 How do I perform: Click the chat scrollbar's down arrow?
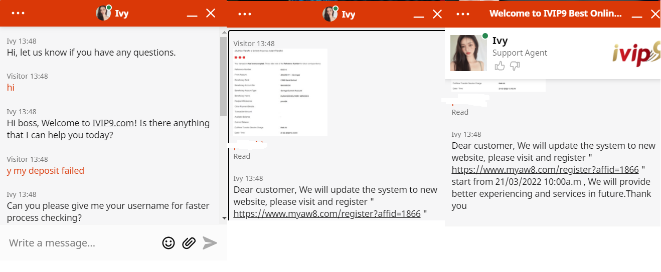[224, 218]
